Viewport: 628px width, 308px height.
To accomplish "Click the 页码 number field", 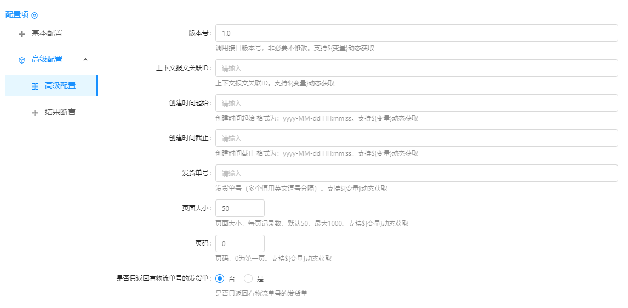I will [240, 243].
